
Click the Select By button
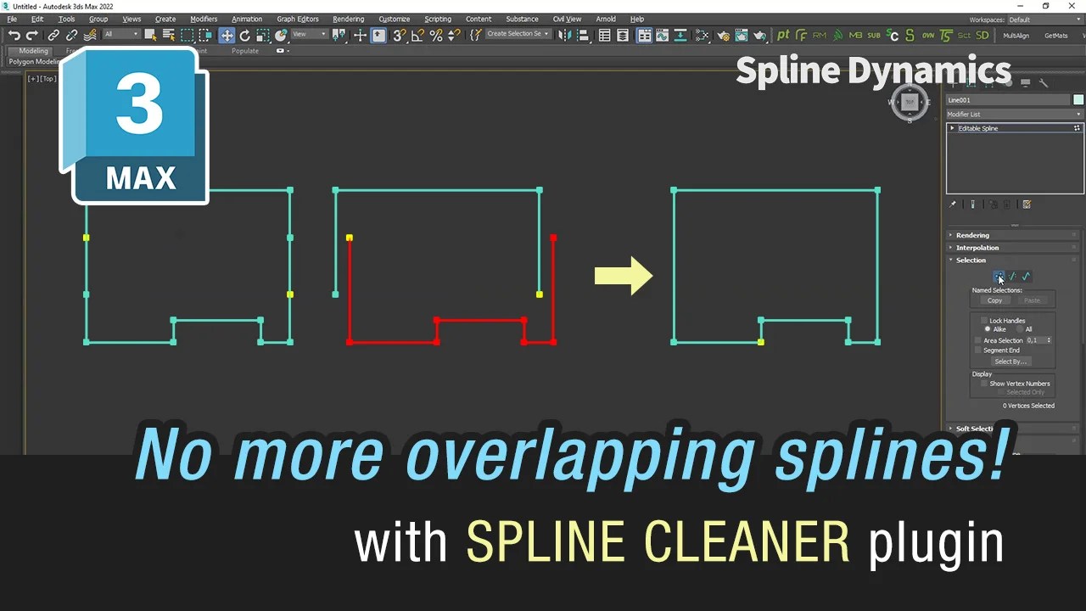(1011, 361)
